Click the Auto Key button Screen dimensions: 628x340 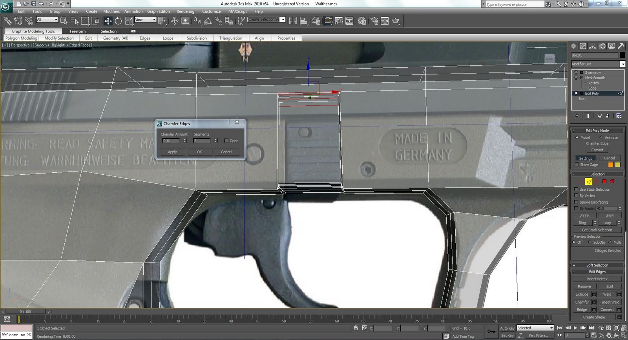coord(507,328)
